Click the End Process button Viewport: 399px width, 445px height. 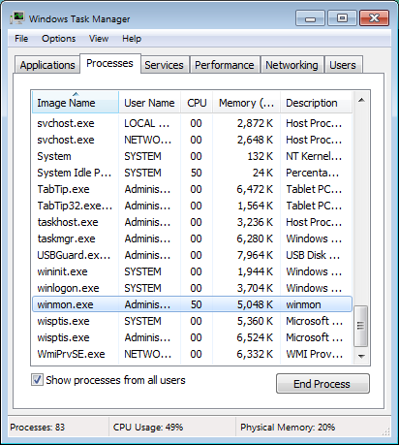click(x=322, y=384)
